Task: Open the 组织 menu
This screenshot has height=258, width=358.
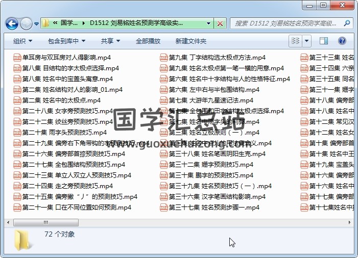Action: [22, 41]
